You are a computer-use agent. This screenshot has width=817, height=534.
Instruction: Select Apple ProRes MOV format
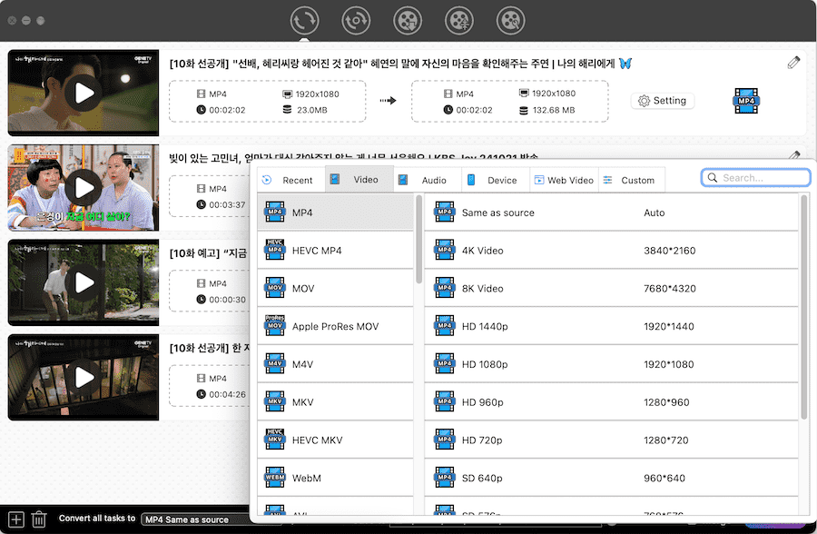(335, 326)
